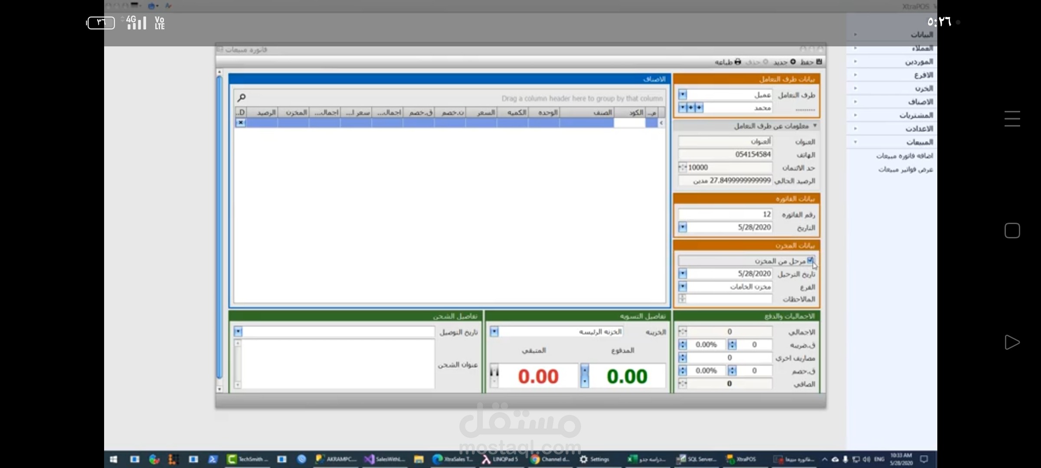
Task: Collapse the المبيعات sidebar group
Action: [x=892, y=142]
